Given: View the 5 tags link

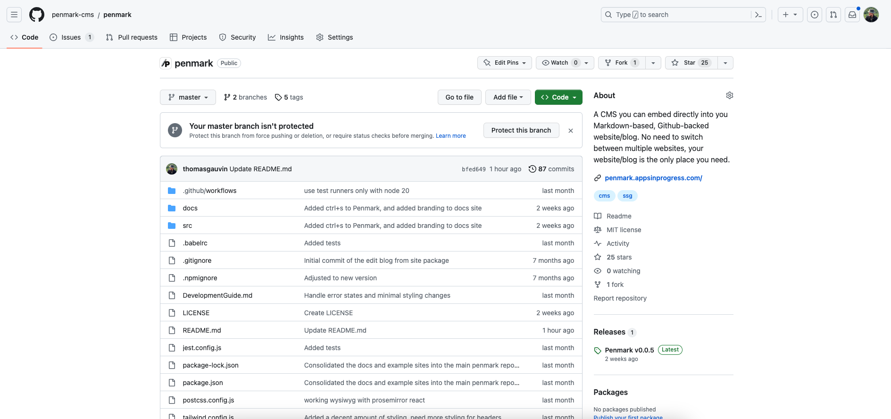Looking at the screenshot, I should point(289,97).
